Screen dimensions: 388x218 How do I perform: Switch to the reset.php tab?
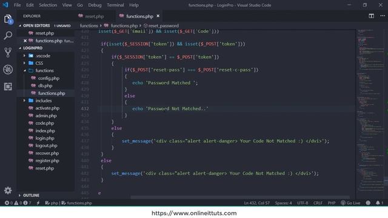(x=95, y=16)
